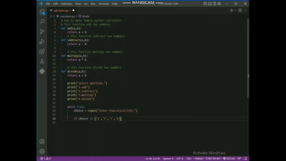This screenshot has width=286, height=161.
Task: Run the Python file with play button
Action: click(x=231, y=10)
